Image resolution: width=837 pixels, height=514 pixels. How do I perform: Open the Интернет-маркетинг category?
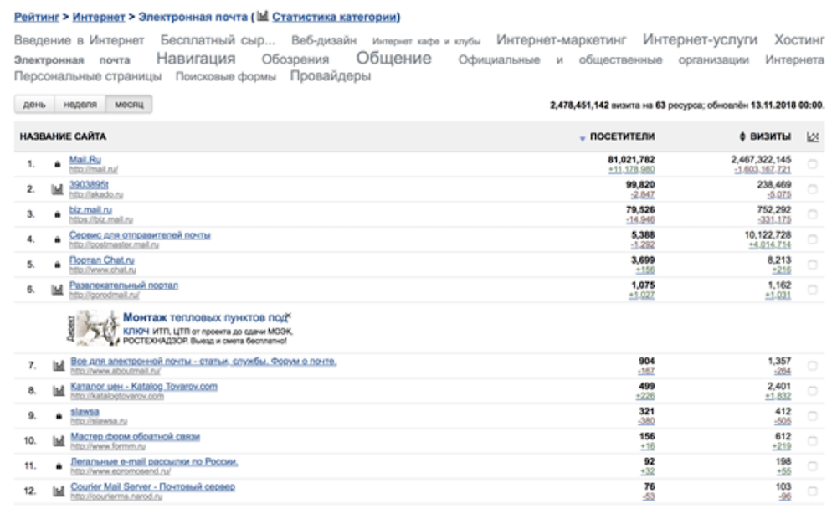coord(561,40)
